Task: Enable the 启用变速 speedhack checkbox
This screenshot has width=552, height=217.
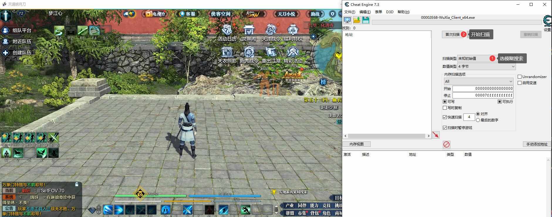Action: [519, 83]
